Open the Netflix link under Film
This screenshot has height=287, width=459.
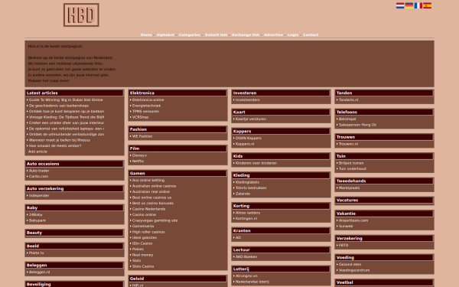pos(138,161)
